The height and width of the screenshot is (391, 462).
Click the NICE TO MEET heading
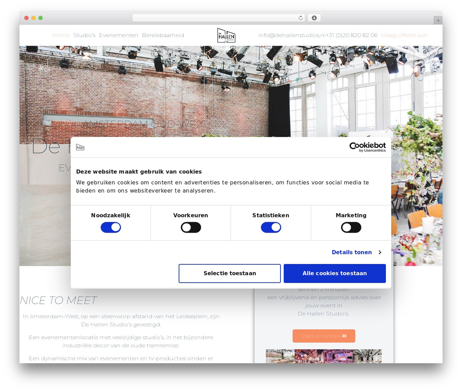[58, 300]
